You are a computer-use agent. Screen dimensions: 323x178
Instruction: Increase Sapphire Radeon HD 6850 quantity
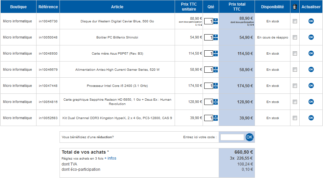pyautogui.click(x=215, y=100)
